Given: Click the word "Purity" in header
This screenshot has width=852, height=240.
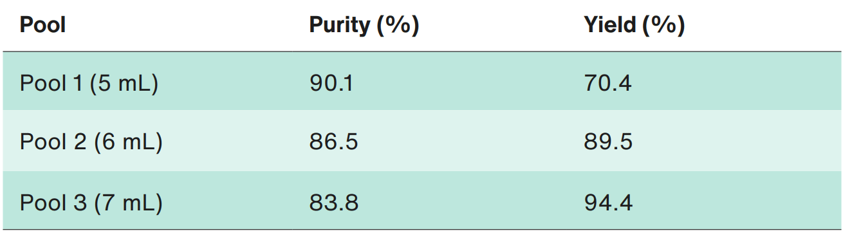Looking at the screenshot, I should [x=339, y=25].
